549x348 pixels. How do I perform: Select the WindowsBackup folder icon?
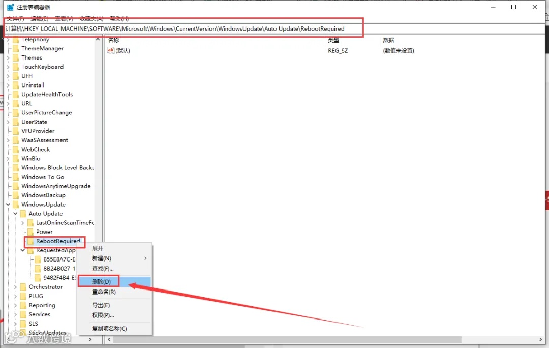15,195
